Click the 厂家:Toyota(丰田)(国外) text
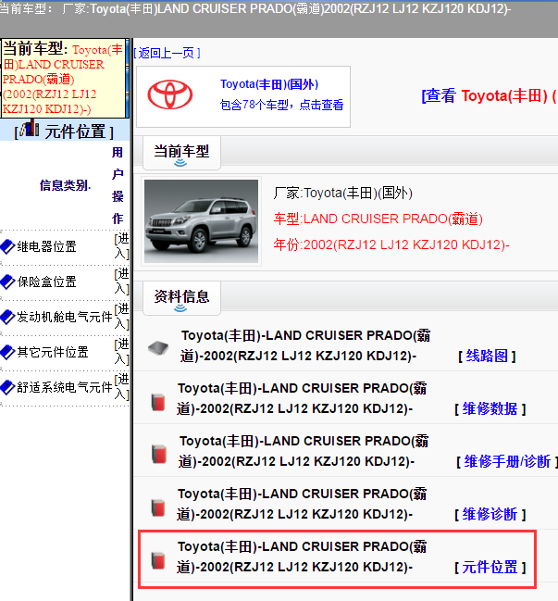 pos(342,193)
